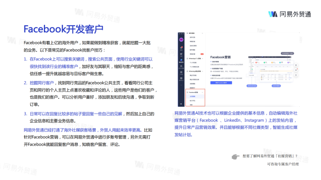Click the dark pill label above dashboard illustration
Screen dimensions: 321x180
(x=287, y=53)
